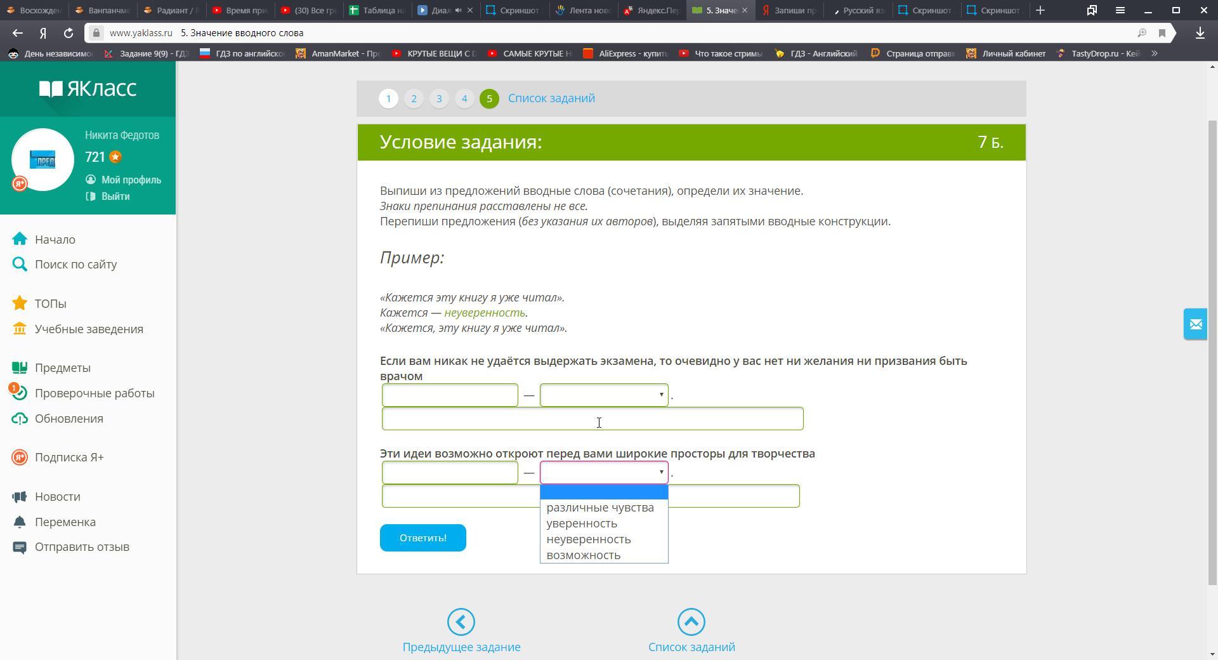Go to task number 3
Screen dimensions: 1218x660
(439, 99)
